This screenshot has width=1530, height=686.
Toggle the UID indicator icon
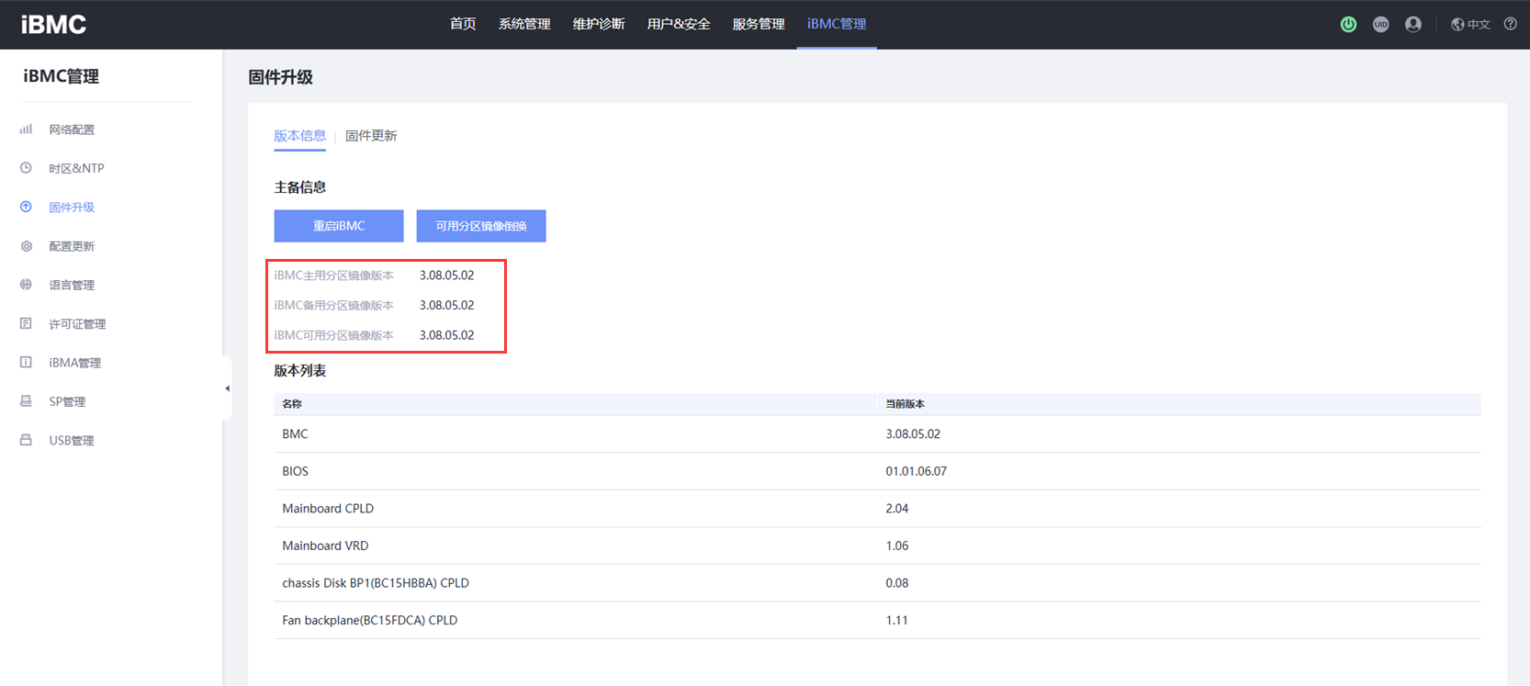[x=1380, y=25]
